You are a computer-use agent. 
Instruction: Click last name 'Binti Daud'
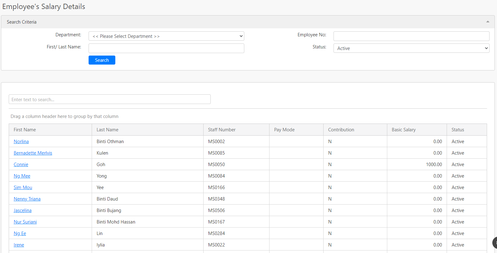coord(107,199)
